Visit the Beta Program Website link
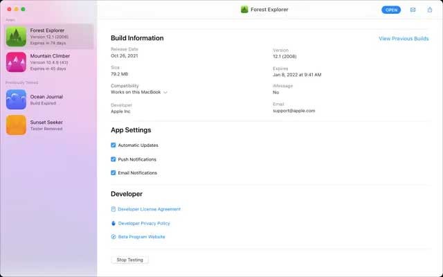443x277 pixels. pos(141,237)
